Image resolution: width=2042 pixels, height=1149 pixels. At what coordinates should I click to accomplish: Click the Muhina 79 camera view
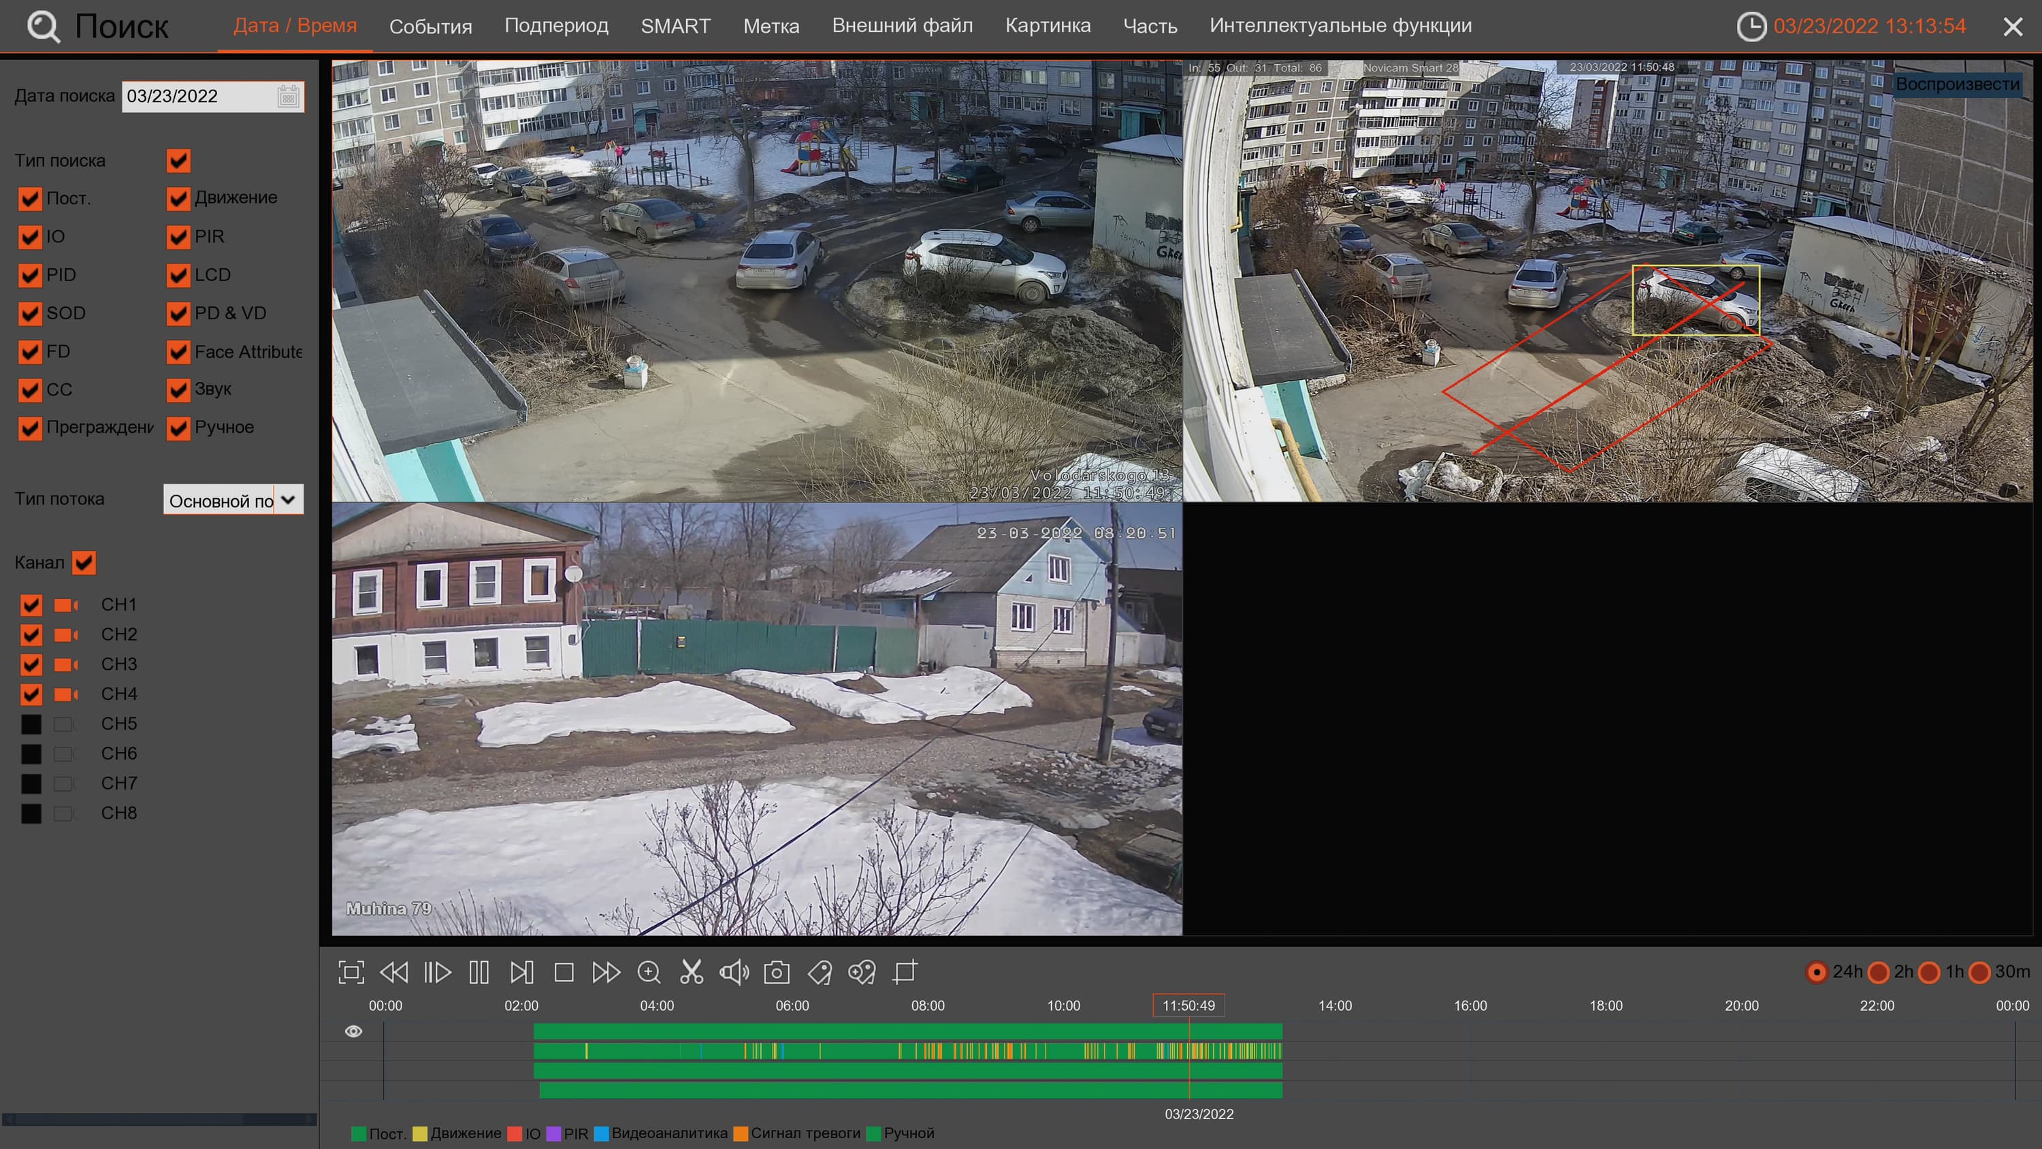click(x=756, y=718)
